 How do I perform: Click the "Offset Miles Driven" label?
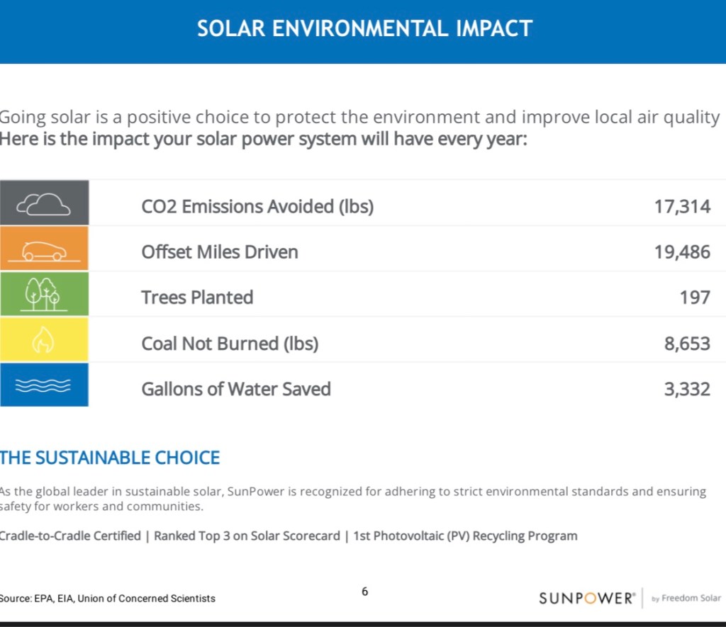coord(220,252)
